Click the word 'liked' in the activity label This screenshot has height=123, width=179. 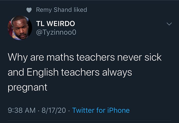[x=80, y=10]
